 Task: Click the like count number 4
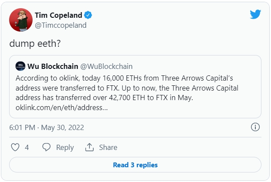click(x=26, y=147)
